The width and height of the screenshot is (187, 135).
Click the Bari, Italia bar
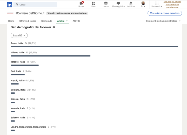pos(18,75)
